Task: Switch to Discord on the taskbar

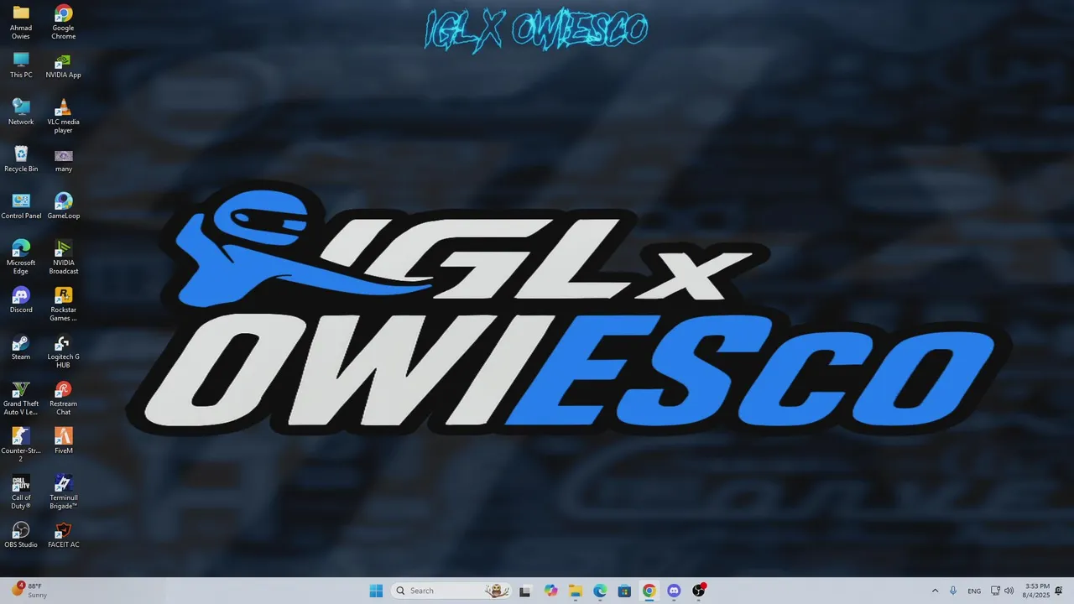Action: click(x=674, y=591)
